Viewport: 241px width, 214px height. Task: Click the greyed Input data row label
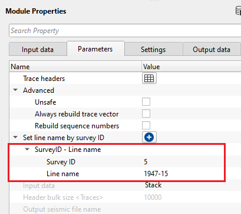tap(39, 186)
